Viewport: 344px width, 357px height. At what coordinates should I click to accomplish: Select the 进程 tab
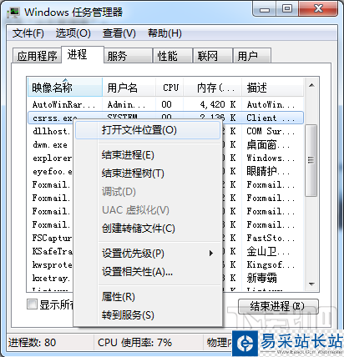coord(83,54)
